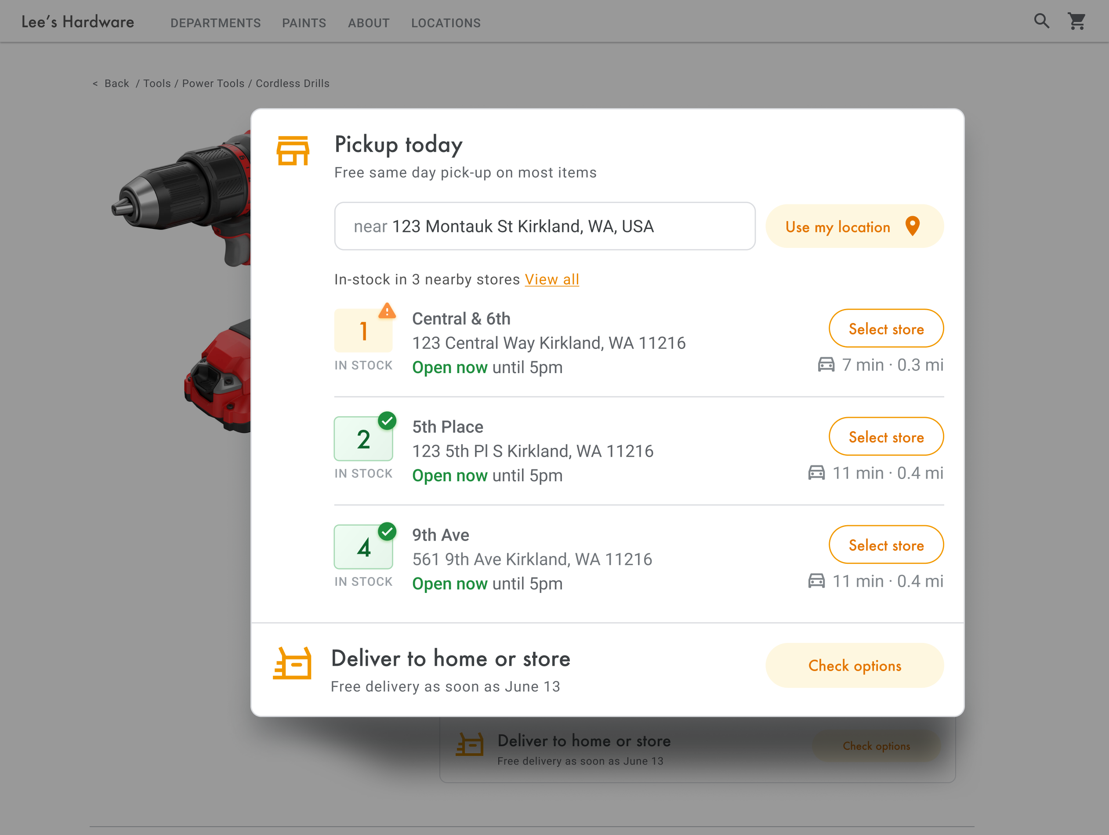Viewport: 1109px width, 835px height.
Task: Select store for 9th Ave
Action: (886, 545)
